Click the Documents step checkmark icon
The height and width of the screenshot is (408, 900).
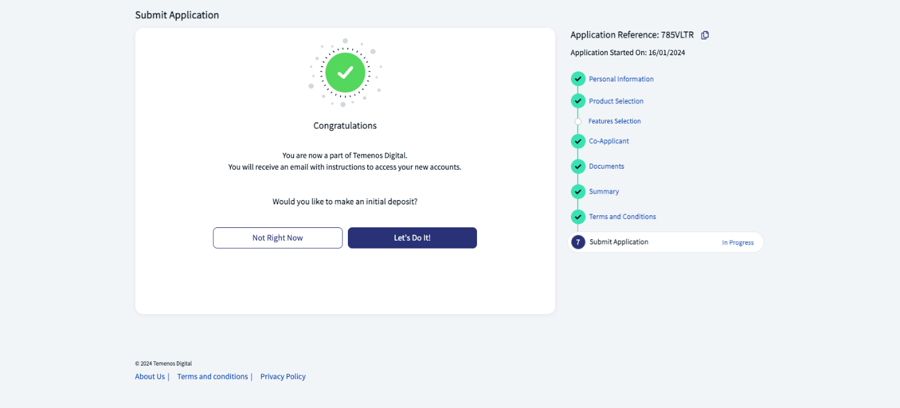578,167
